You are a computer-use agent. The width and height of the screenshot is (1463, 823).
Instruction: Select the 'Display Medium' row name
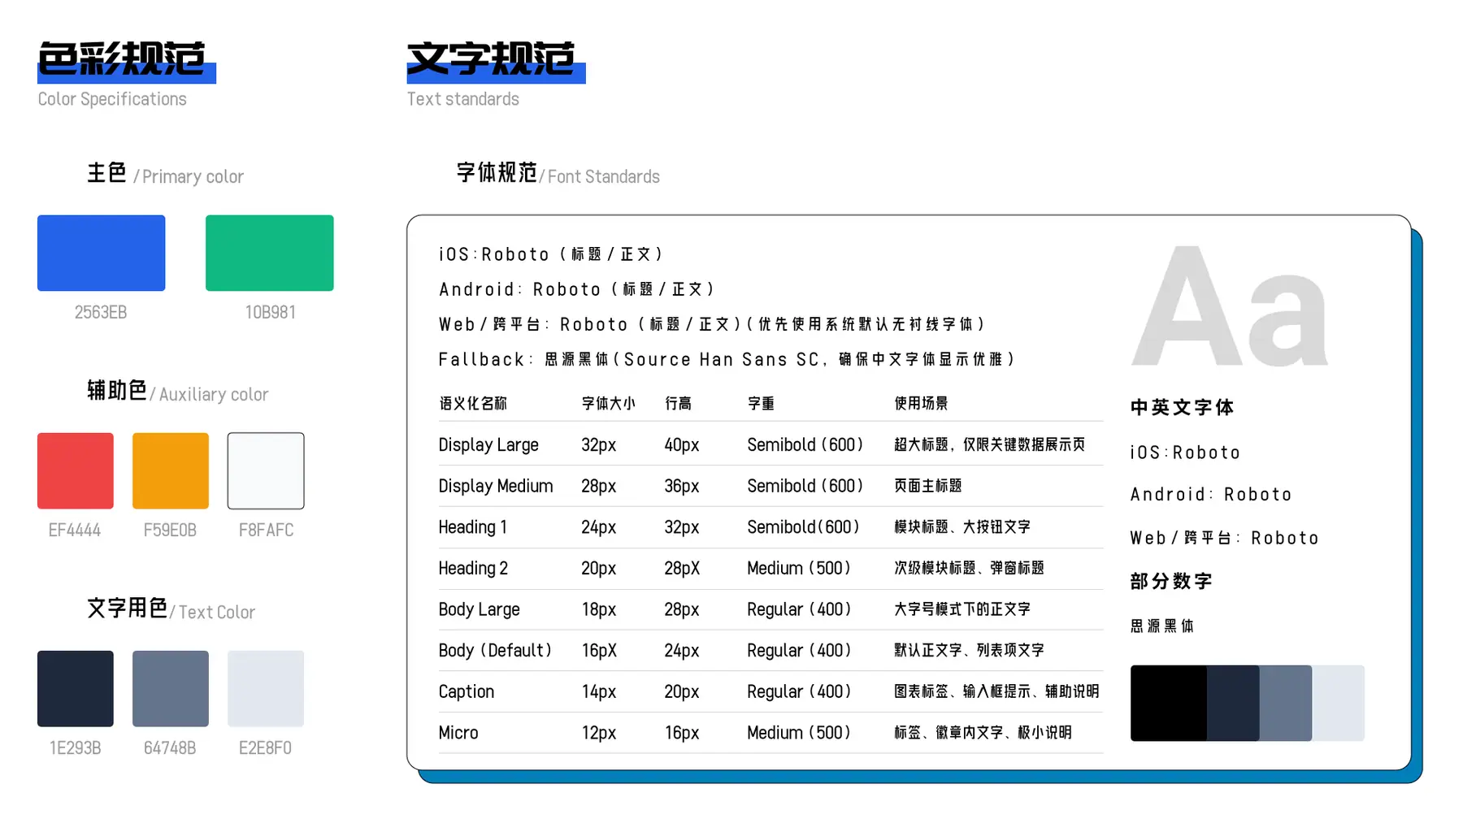496,486
